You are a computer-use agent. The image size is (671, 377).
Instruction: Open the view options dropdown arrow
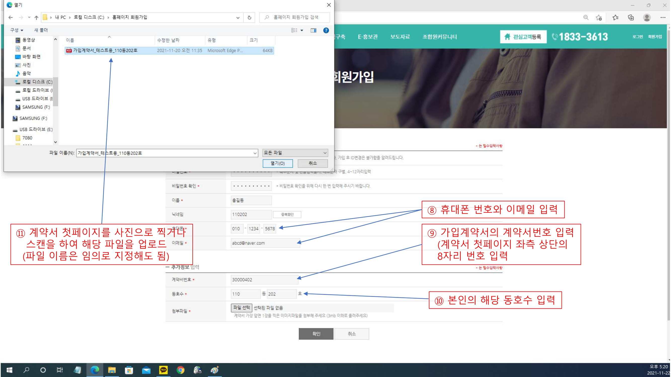click(x=302, y=30)
